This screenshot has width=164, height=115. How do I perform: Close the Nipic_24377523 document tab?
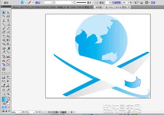tap(91, 7)
